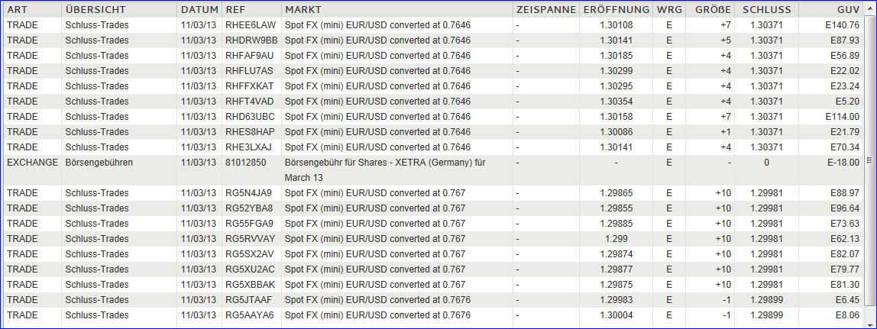This screenshot has height=329, width=877.
Task: Click the SCHLUSS column header
Action: [767, 10]
